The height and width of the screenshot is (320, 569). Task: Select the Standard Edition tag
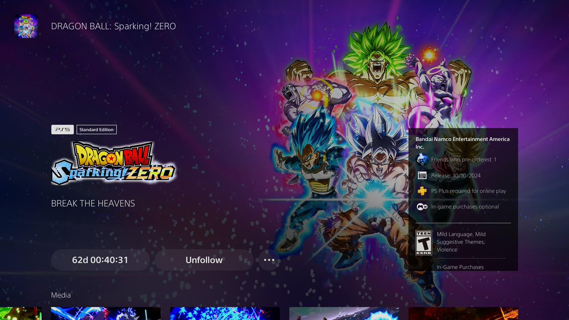[x=96, y=129]
